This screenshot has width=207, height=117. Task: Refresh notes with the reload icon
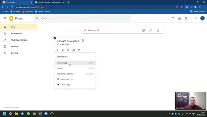coord(173,18)
